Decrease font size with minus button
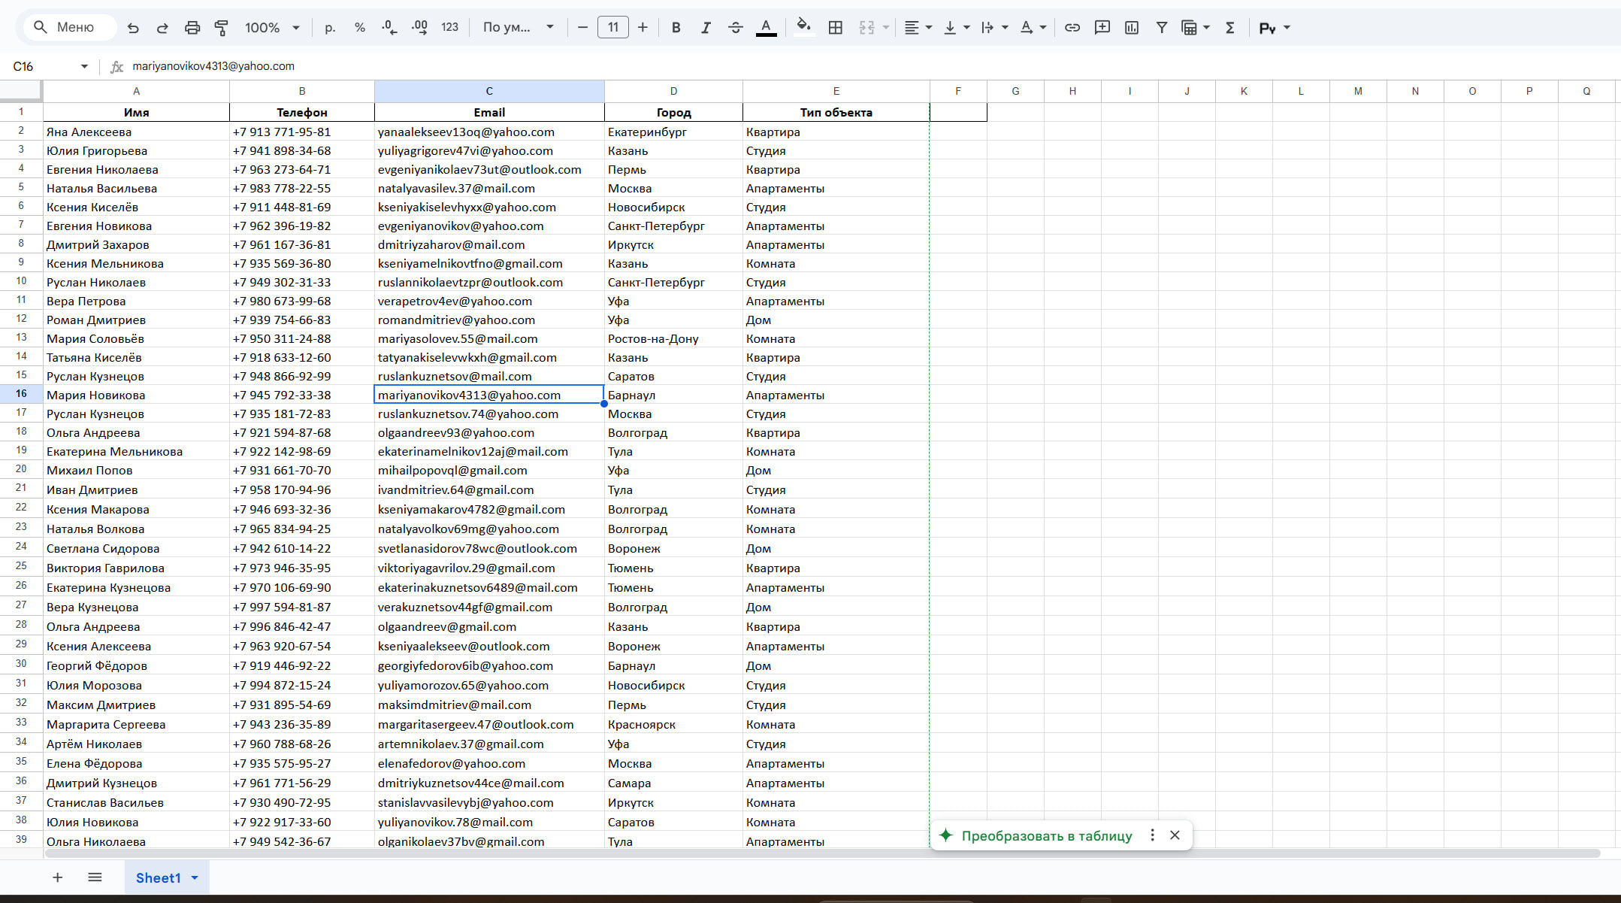 click(582, 28)
